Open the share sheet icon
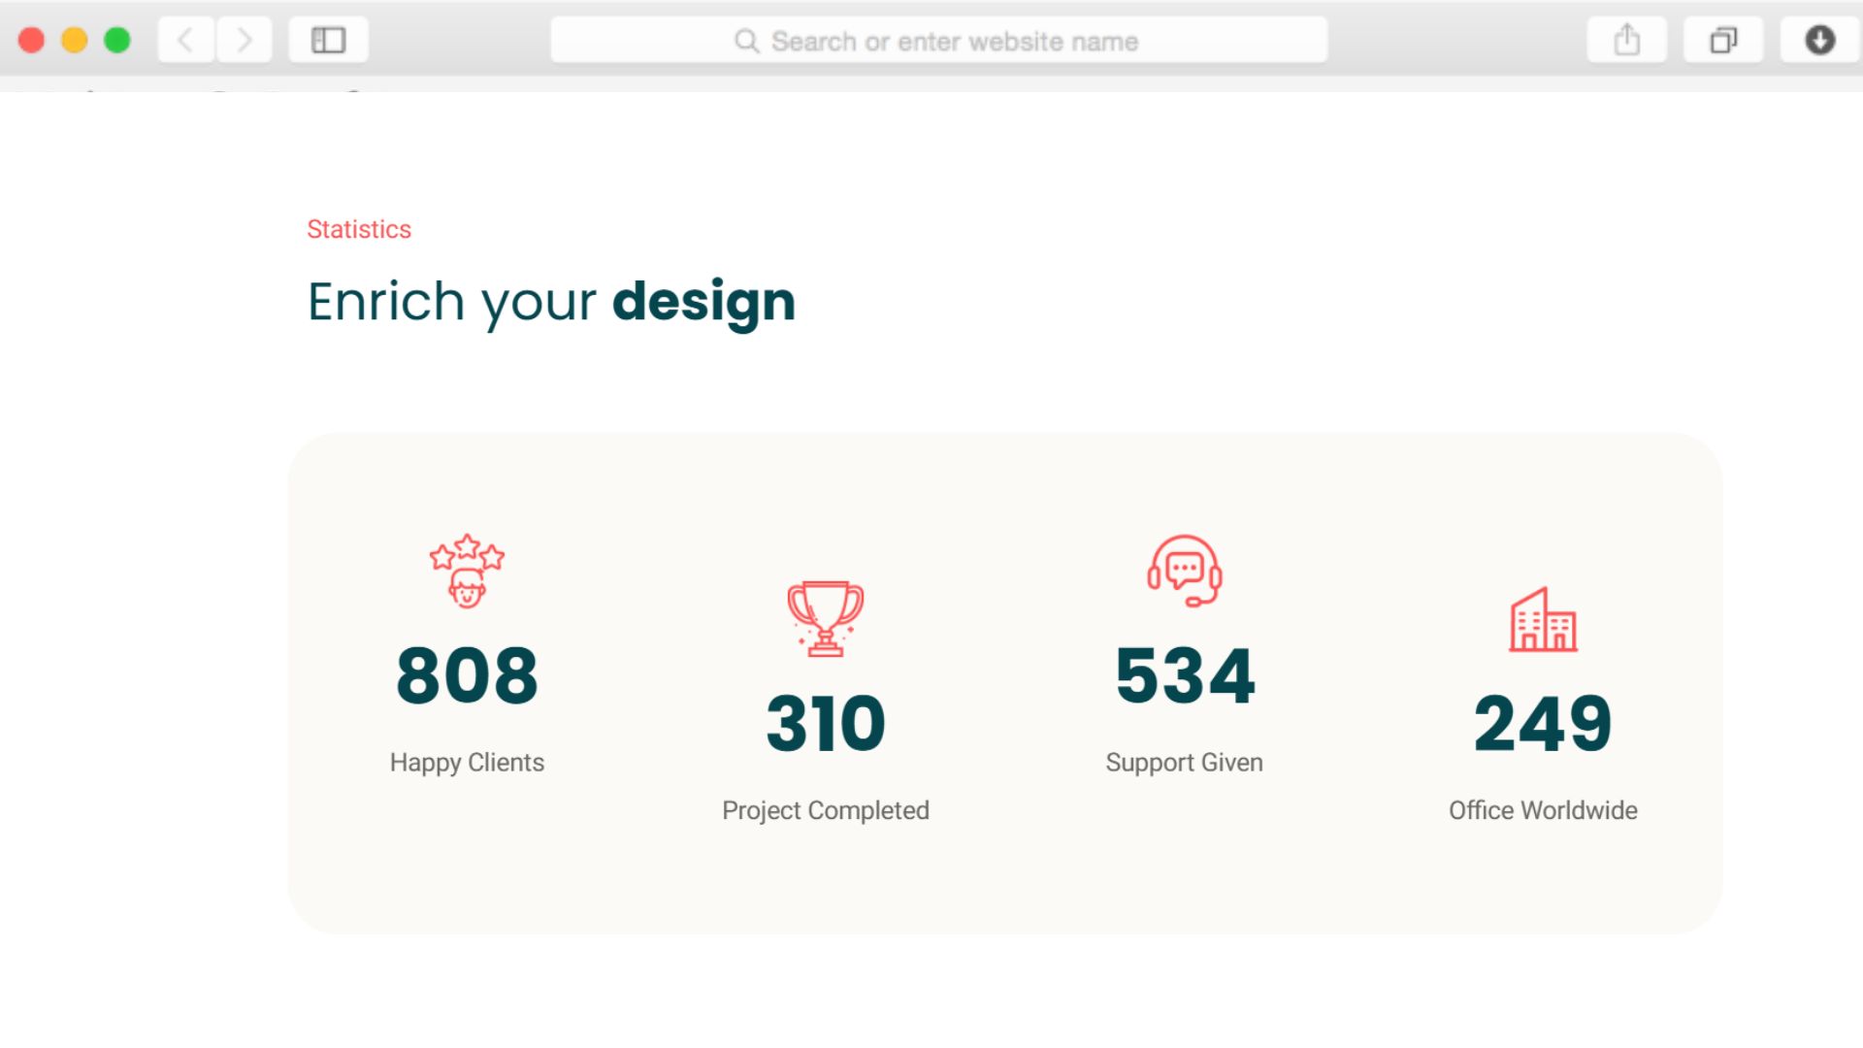Screen dimensions: 1863x1048 [x=1626, y=41]
